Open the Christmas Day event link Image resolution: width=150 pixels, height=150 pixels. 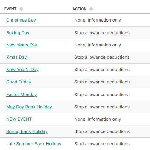21,20
